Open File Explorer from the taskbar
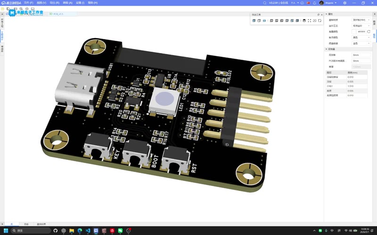Viewport: 377px width, 235px height. point(72,231)
